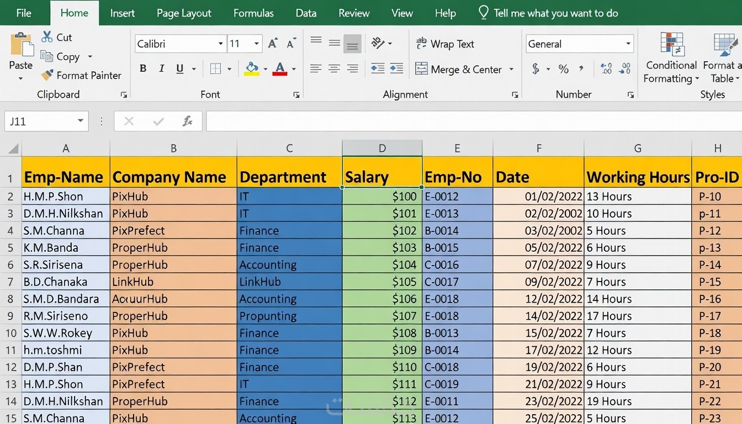Click Increase Decimal icon
The height and width of the screenshot is (424, 742).
tap(606, 69)
